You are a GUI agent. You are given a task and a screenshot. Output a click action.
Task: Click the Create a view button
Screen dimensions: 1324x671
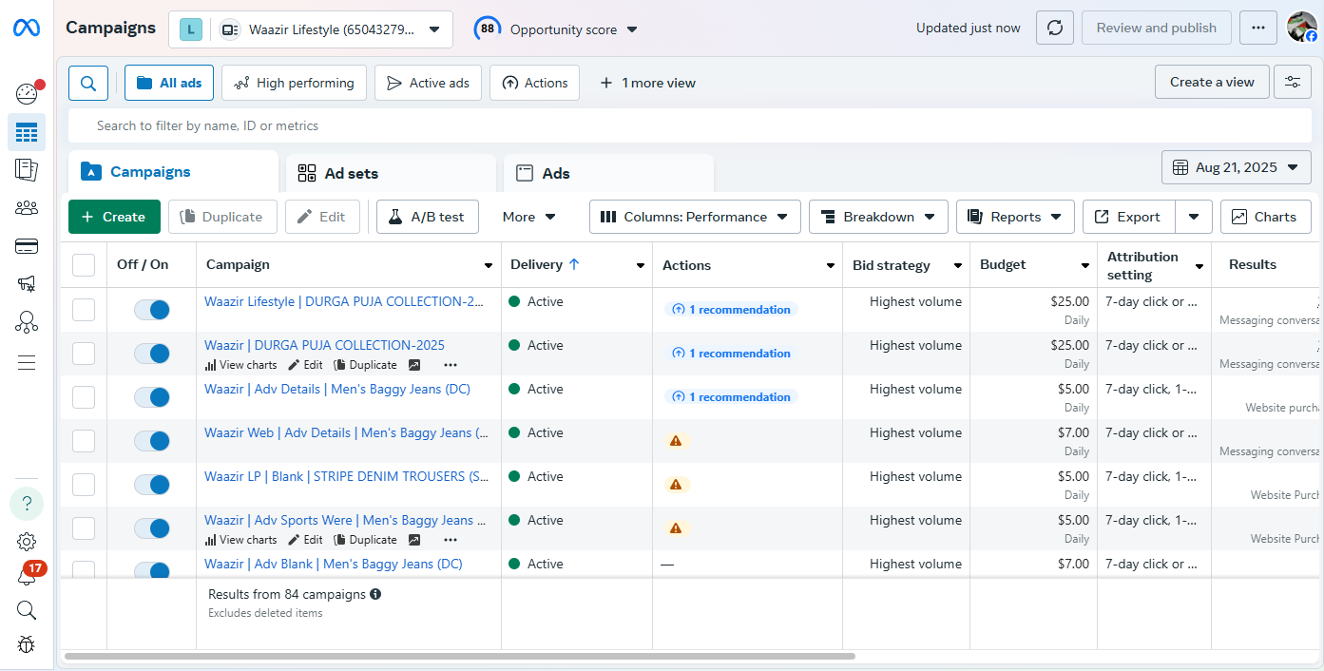pos(1212,82)
